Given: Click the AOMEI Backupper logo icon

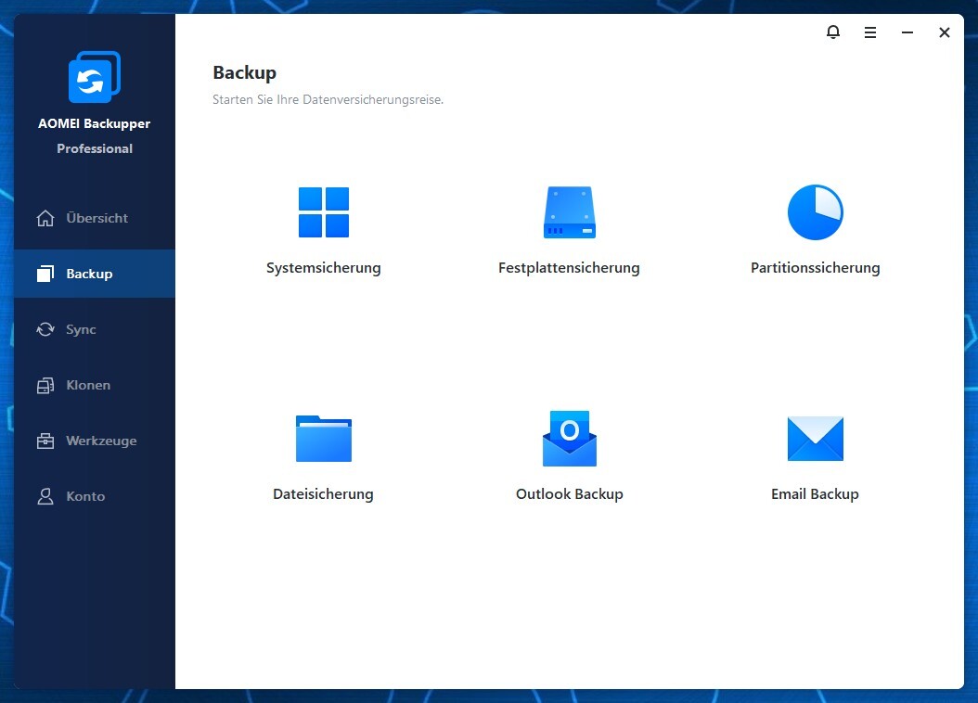Looking at the screenshot, I should click(x=94, y=78).
